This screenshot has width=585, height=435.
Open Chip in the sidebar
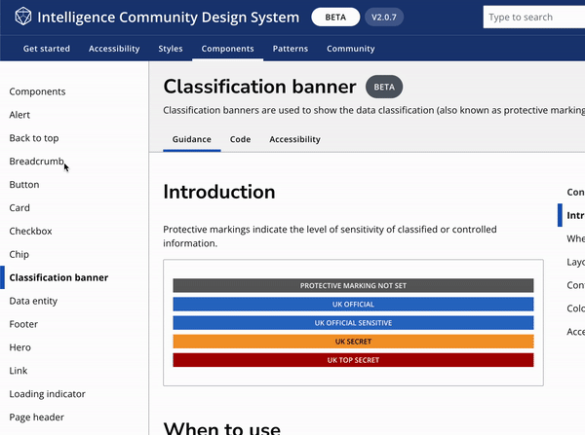click(19, 254)
